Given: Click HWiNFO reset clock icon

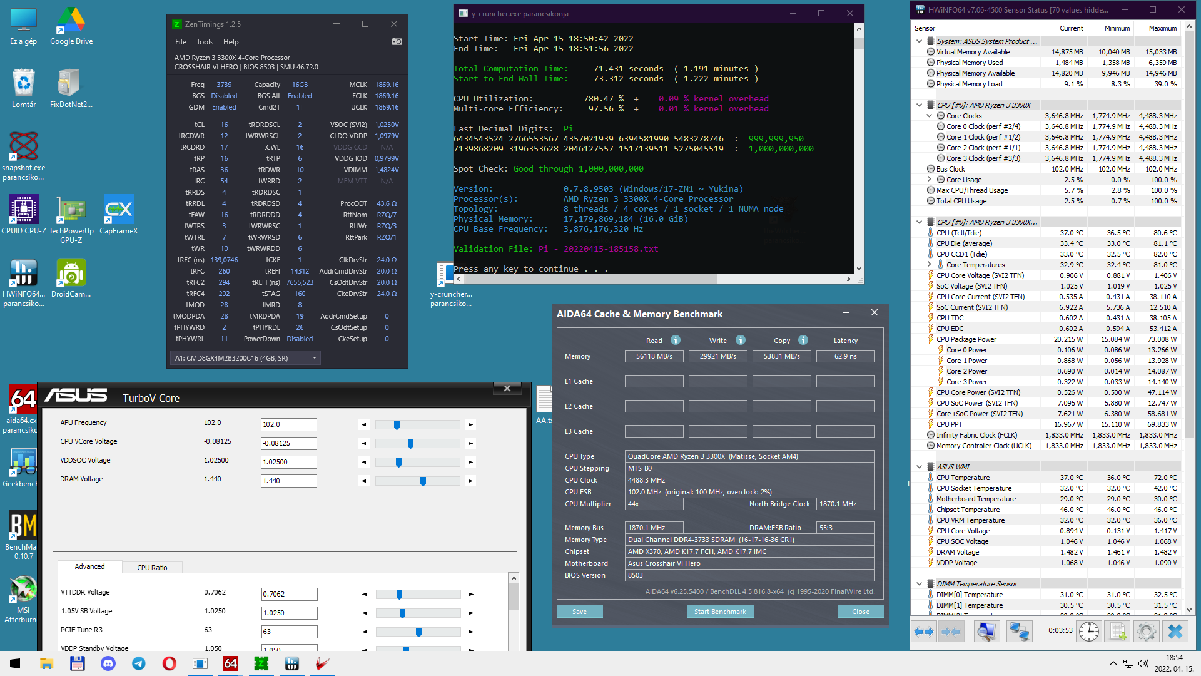Looking at the screenshot, I should [1089, 632].
